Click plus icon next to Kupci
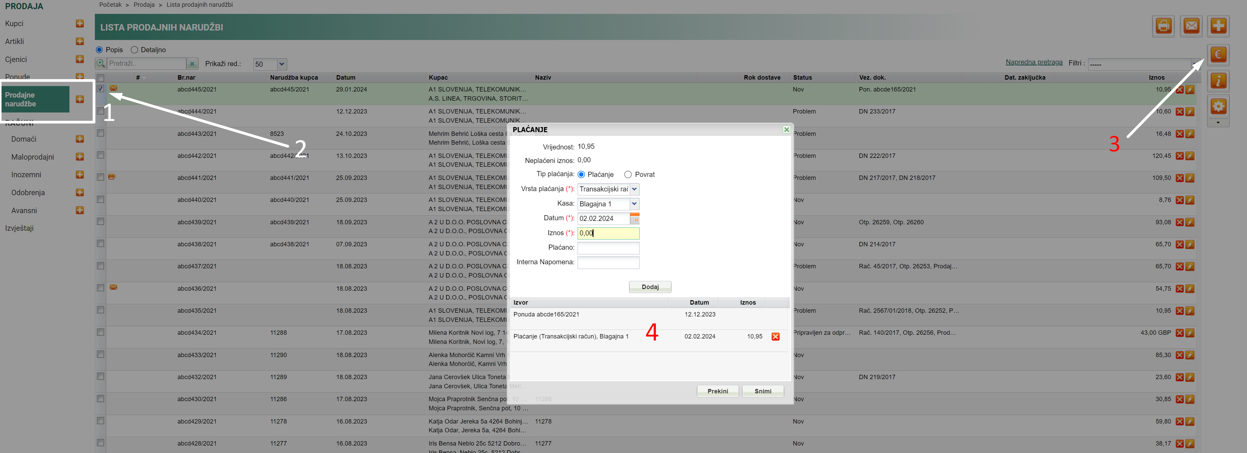Screen dimensions: 1247x453 pos(80,23)
